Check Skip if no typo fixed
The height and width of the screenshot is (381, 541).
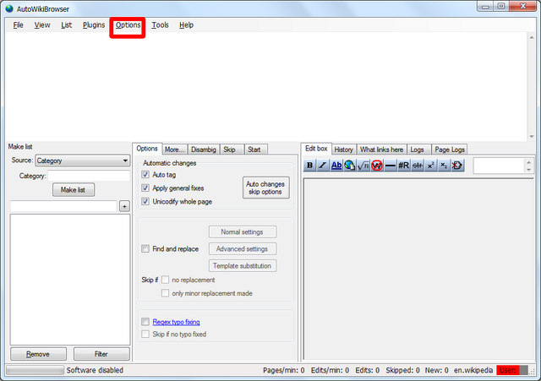click(145, 334)
